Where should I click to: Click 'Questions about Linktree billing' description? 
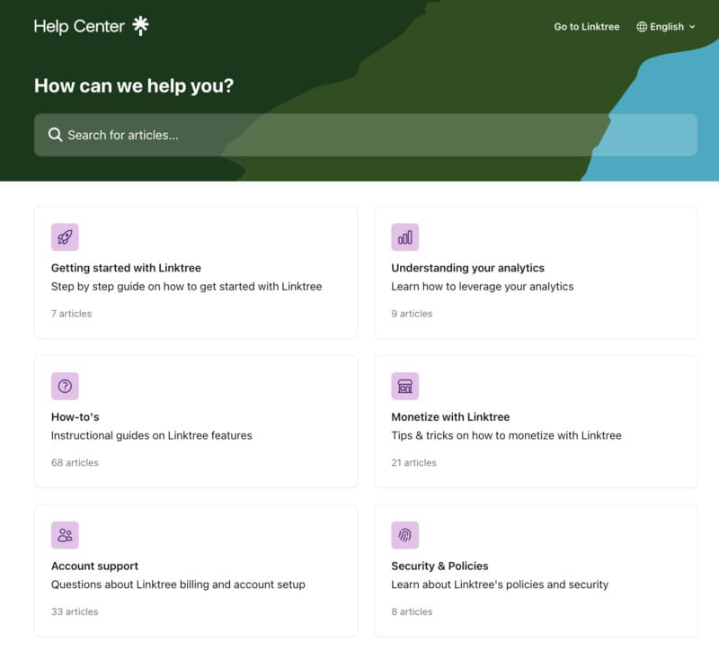[x=178, y=584]
